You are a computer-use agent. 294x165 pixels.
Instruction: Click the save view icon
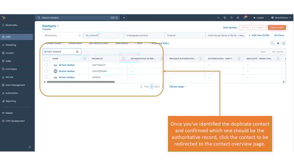(x=283, y=43)
